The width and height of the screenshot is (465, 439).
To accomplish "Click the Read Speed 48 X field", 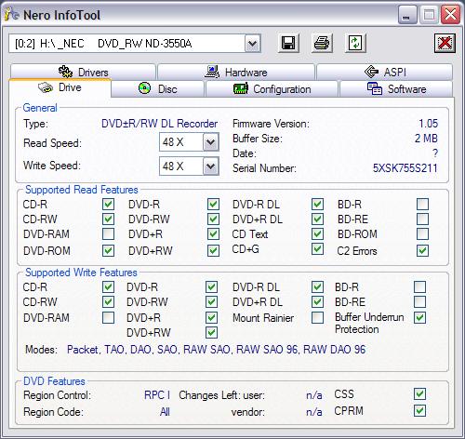I will [x=189, y=142].
